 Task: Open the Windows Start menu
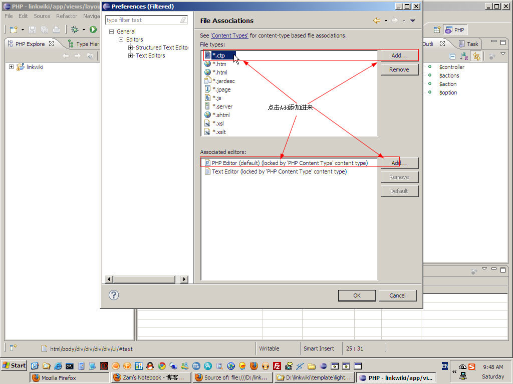pyautogui.click(x=14, y=365)
